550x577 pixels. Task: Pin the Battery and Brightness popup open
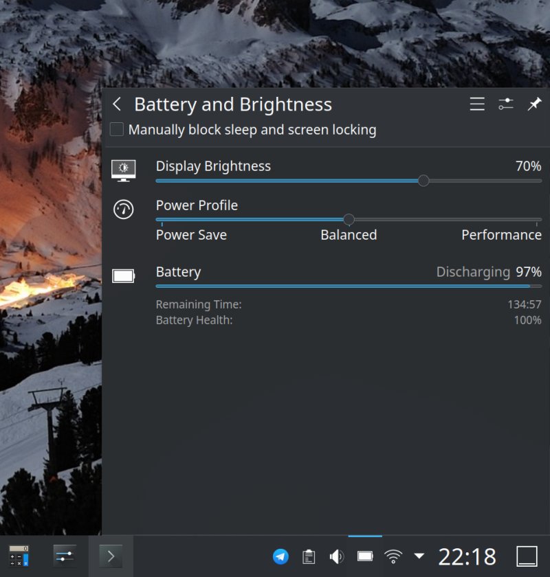coord(534,104)
